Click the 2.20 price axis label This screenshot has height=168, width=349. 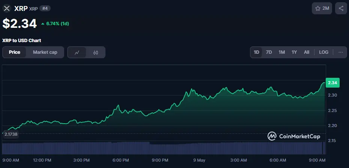tap(333, 126)
